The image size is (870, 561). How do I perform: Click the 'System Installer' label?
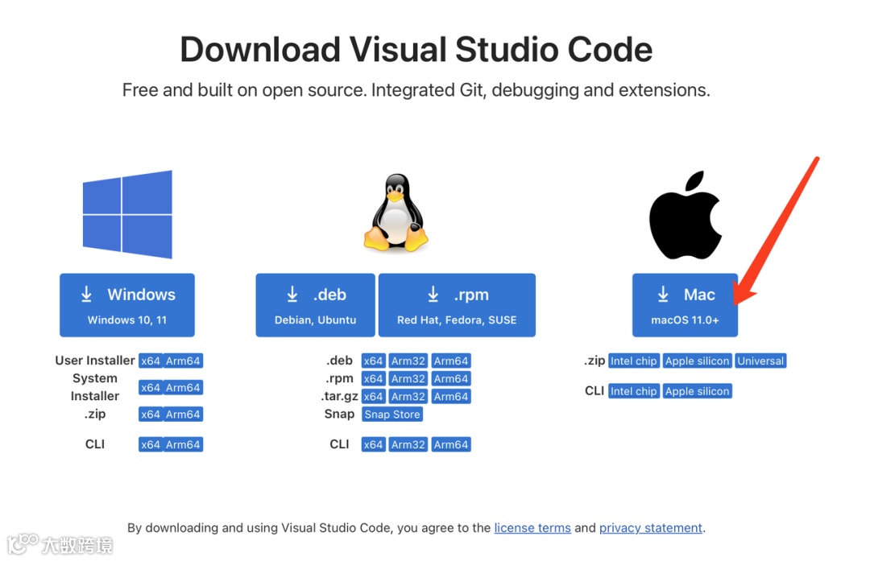point(95,387)
